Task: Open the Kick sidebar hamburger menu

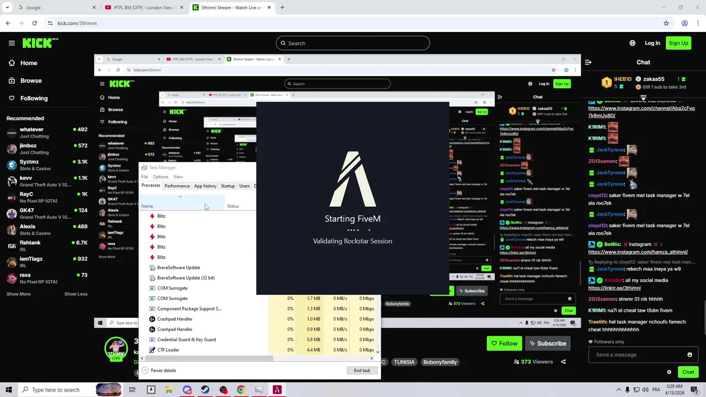Action: tap(12, 43)
